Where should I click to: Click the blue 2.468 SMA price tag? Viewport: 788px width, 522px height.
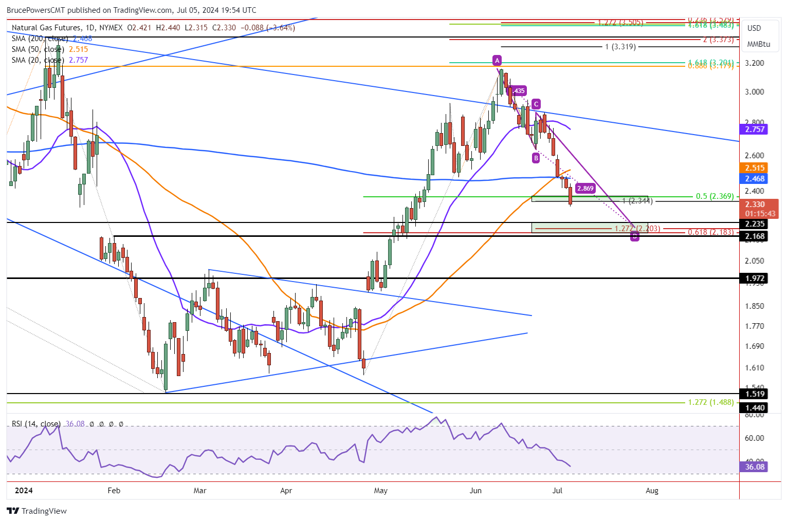coord(755,179)
